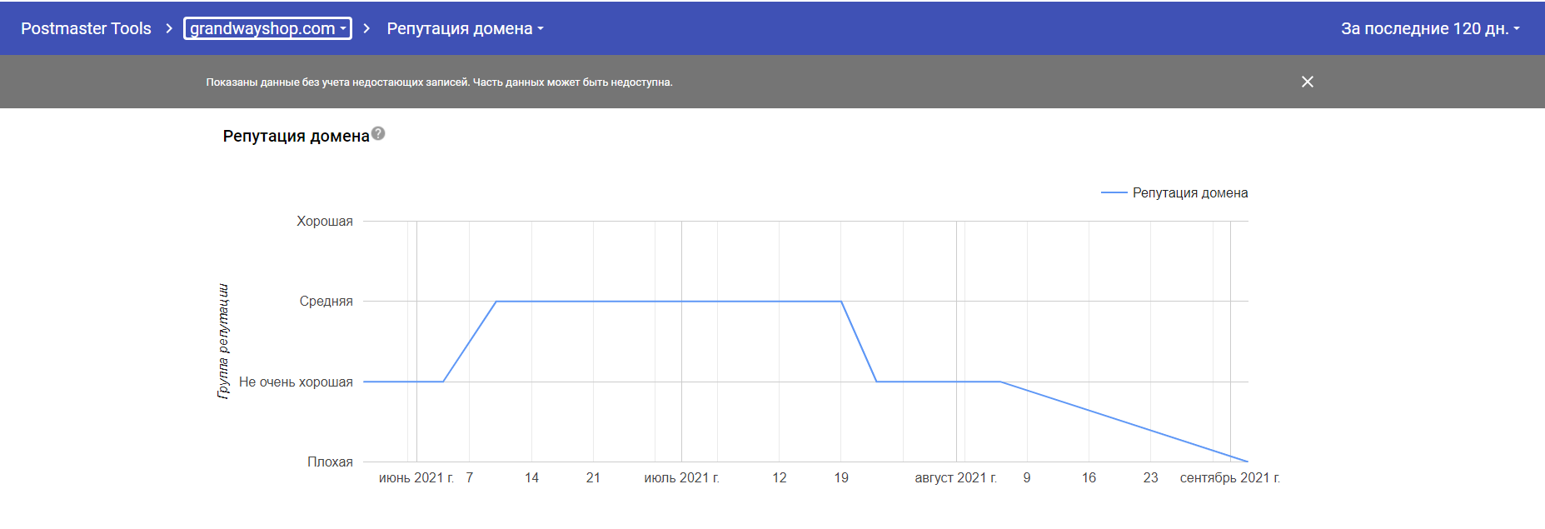Click the notification text about missing records
Image resolution: width=1545 pixels, height=529 pixels.
coord(439,82)
